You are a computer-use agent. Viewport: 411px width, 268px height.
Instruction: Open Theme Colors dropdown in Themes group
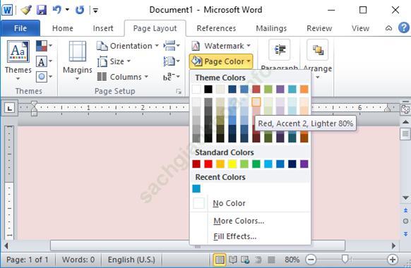pos(44,46)
